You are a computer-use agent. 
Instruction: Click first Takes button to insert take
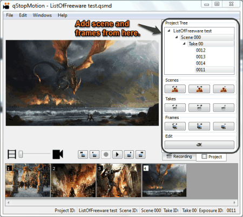click(x=175, y=108)
